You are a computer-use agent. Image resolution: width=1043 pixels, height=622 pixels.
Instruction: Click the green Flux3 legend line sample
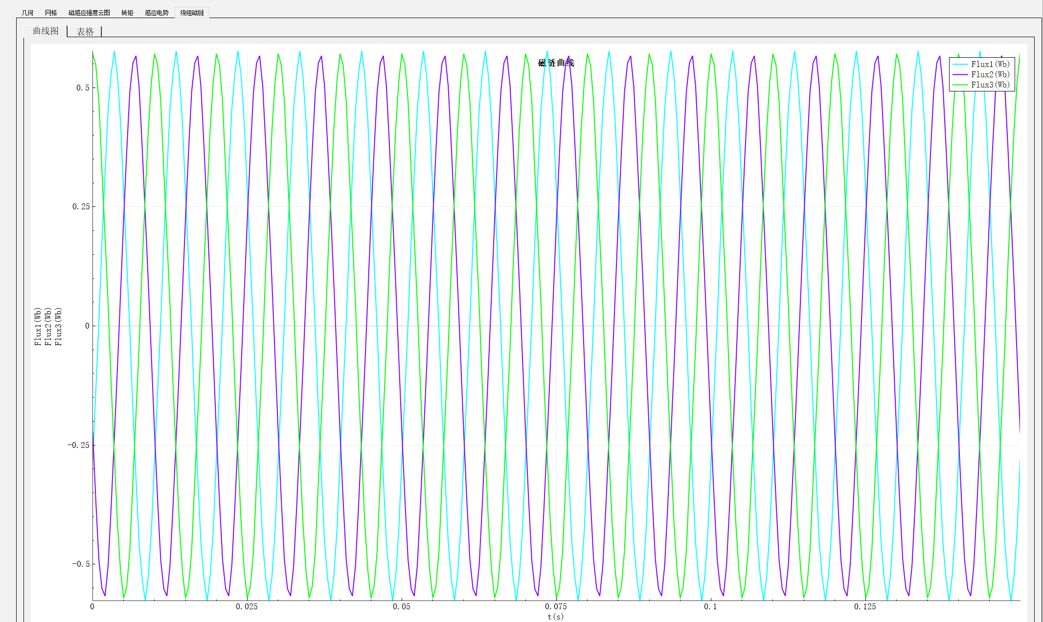(960, 85)
